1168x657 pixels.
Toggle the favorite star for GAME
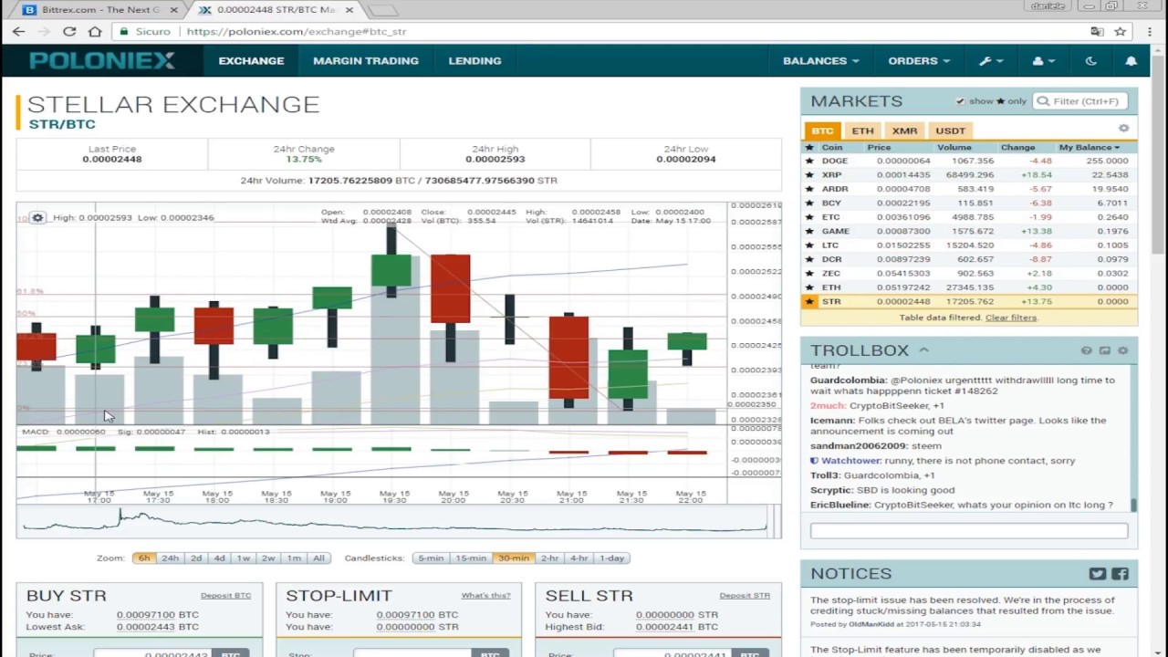pos(808,231)
